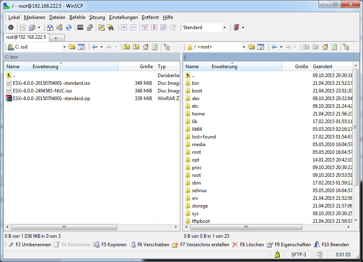Open session in PuTTY icon

click(90, 27)
